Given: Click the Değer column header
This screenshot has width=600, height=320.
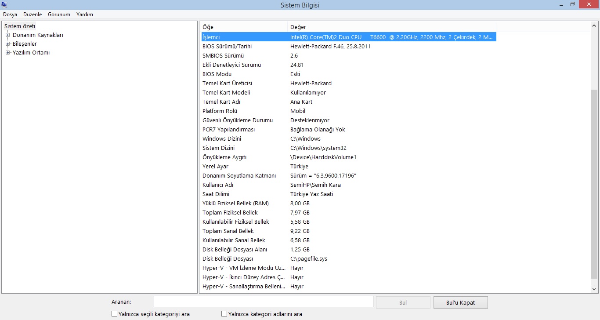Looking at the screenshot, I should (391, 27).
